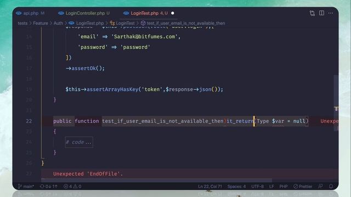
Task: Click the 'null' default value
Action: tap(299, 121)
